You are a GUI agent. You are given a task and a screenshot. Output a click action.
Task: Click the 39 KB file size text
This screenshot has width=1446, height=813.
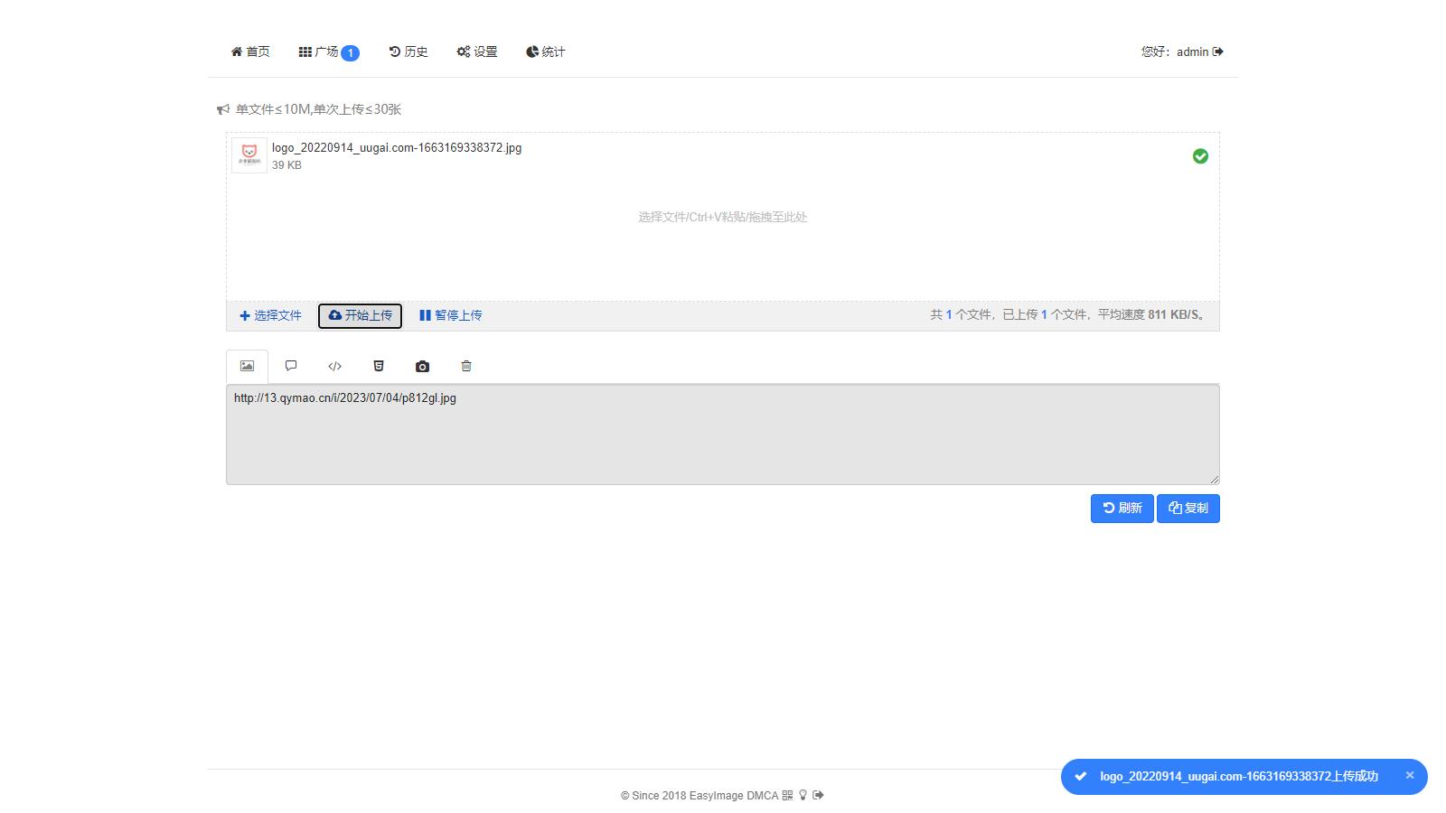point(286,165)
